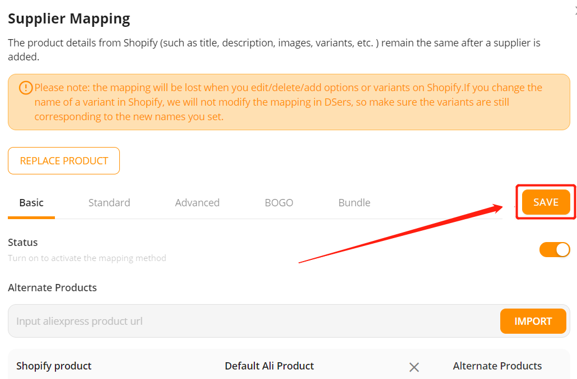Click the Supplier Mapping heading
This screenshot has height=379, width=577.
pyautogui.click(x=69, y=19)
